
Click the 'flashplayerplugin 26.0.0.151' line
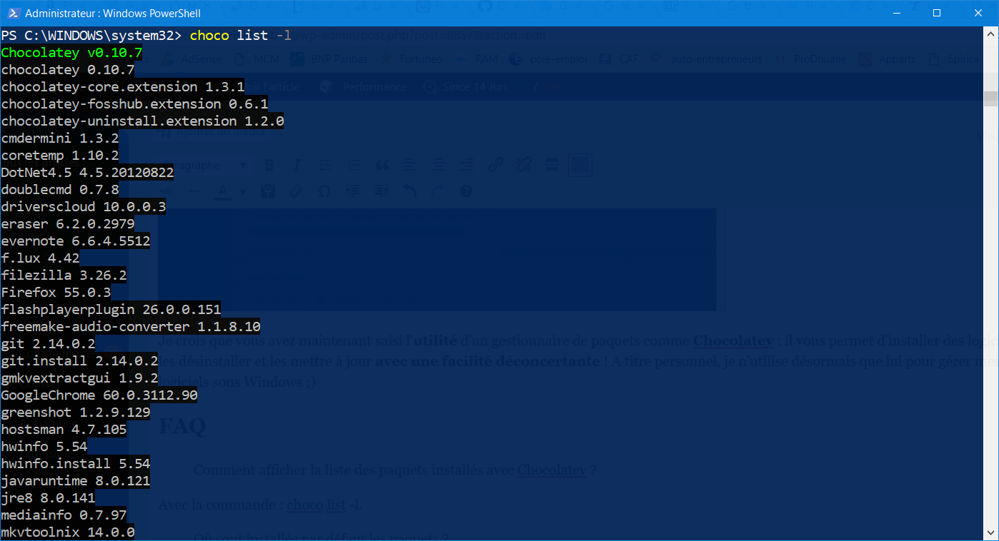111,310
